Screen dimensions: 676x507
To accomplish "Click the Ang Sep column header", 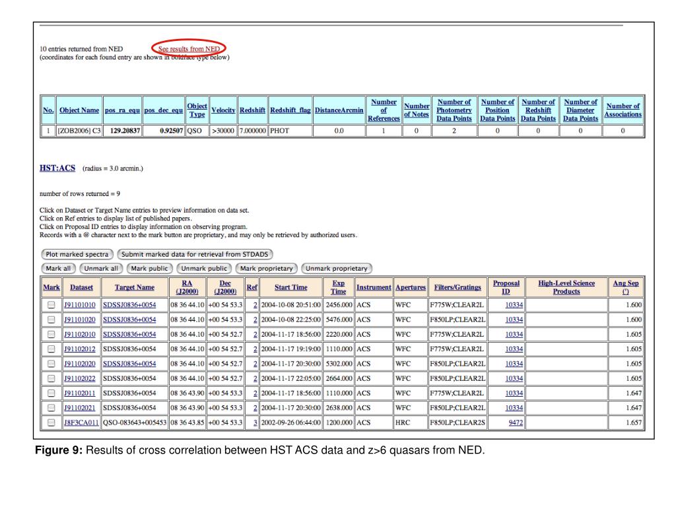I will (626, 288).
